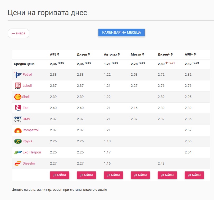Screen dimensions: 214x200
Task: Sort table by A95 column arrows
Action: point(58,54)
